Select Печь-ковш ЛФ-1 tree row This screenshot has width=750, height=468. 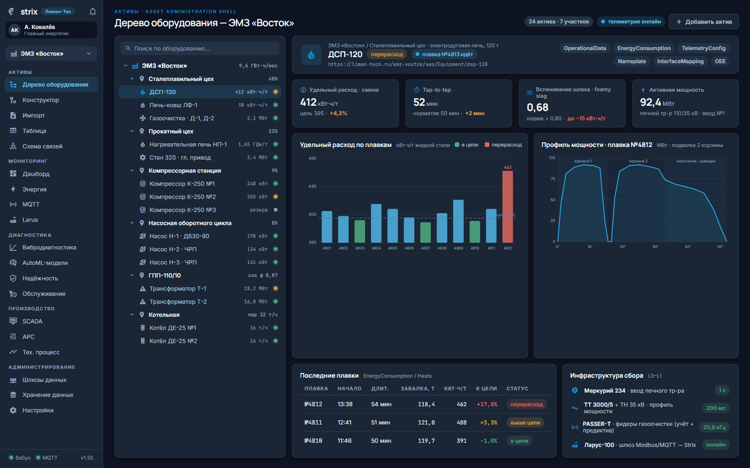(x=200, y=105)
